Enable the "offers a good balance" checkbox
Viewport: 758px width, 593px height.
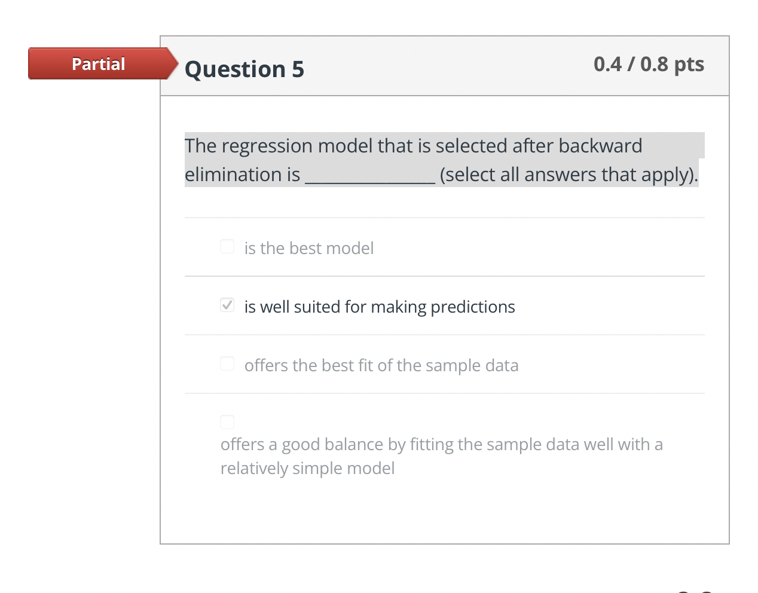click(x=227, y=422)
